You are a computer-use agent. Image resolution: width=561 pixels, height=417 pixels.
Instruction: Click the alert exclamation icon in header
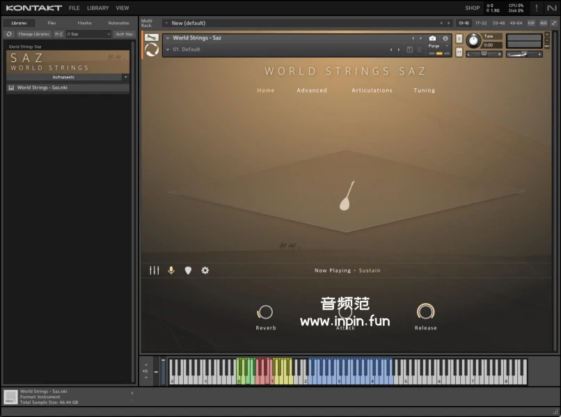tap(537, 8)
